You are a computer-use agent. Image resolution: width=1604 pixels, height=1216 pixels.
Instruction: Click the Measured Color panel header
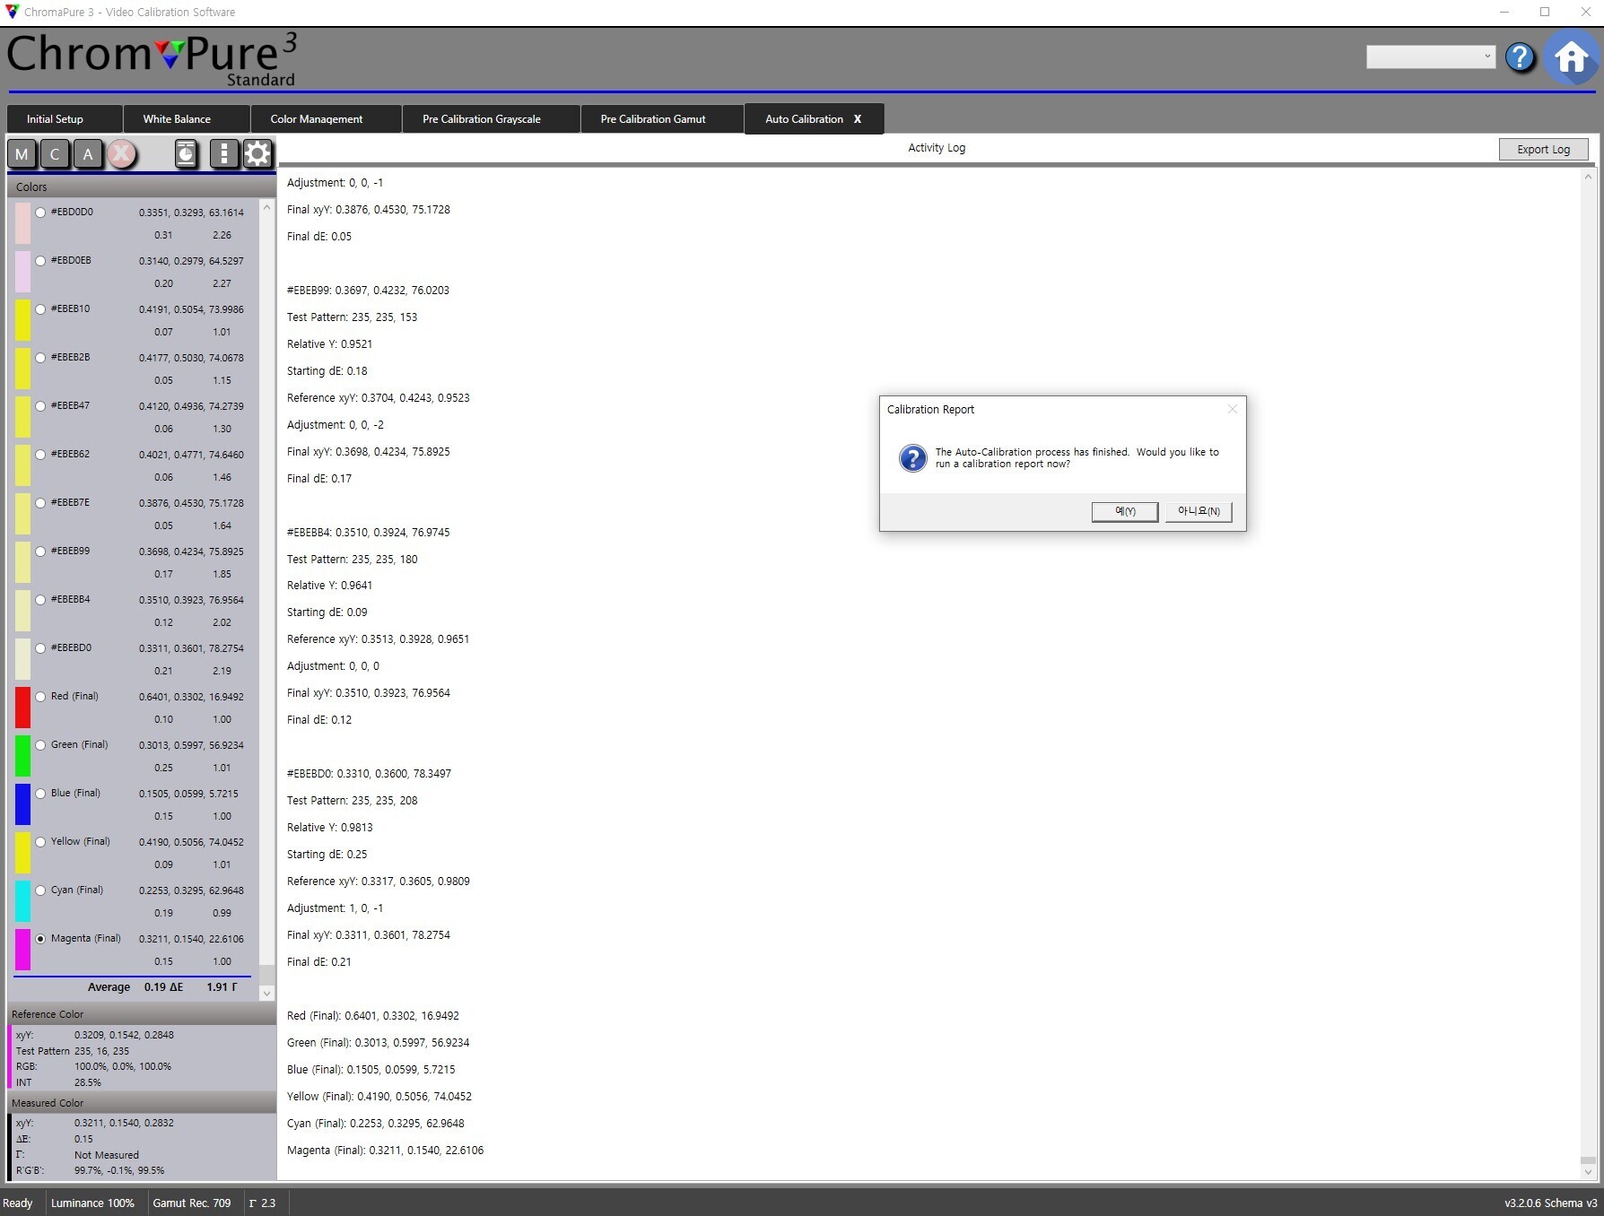[x=142, y=1103]
